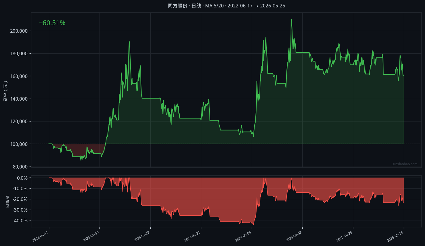Click the 0.0% drawdown axis label

tap(22, 178)
